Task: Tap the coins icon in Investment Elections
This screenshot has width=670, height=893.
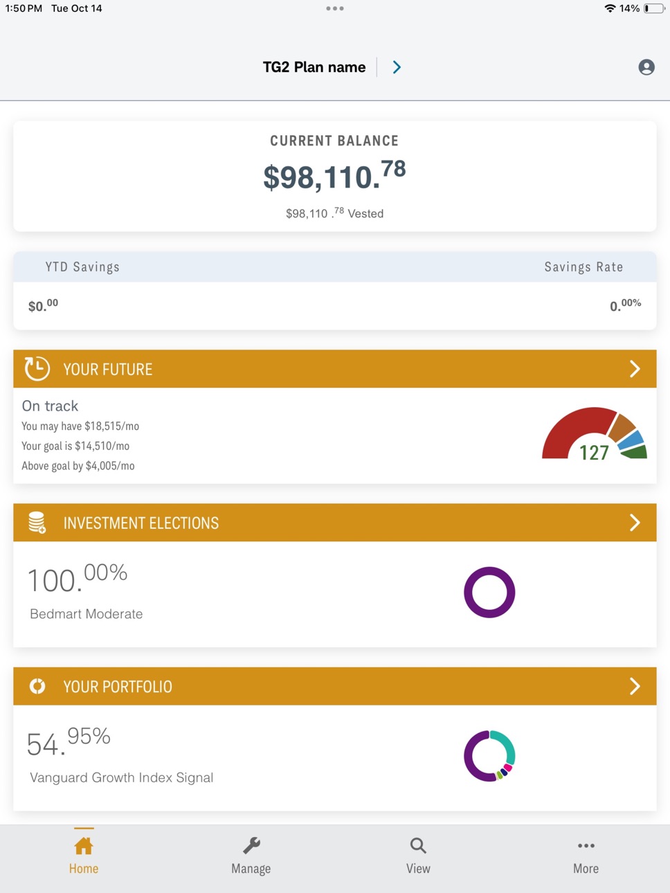Action: pos(37,523)
